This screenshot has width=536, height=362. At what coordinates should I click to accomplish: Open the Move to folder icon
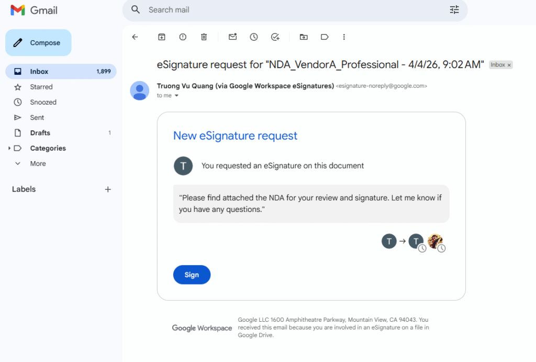304,37
